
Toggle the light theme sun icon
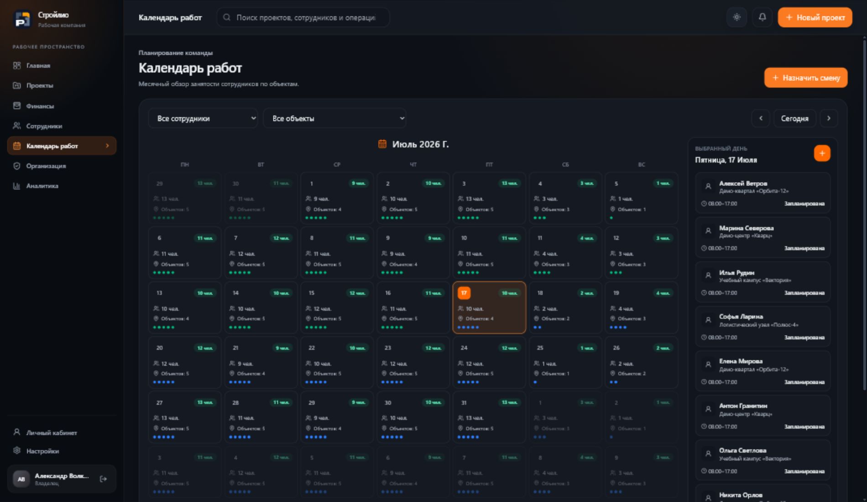pyautogui.click(x=736, y=17)
